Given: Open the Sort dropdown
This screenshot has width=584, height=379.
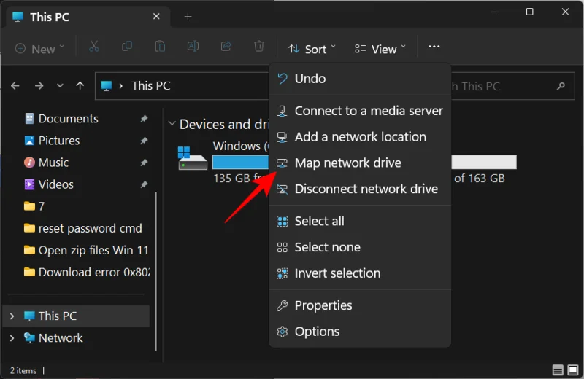Looking at the screenshot, I should pos(312,49).
